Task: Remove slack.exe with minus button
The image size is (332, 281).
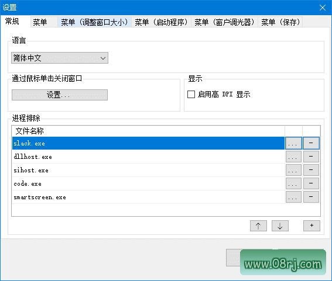Action: tap(311, 143)
